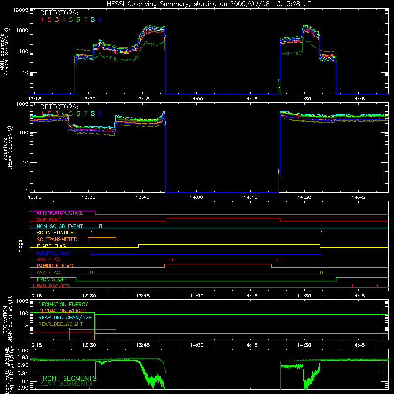Select olive detector 5 in front segments legend
394x394 pixels.
[x=71, y=20]
